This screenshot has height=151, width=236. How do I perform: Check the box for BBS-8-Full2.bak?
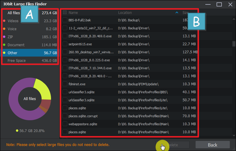65,20
